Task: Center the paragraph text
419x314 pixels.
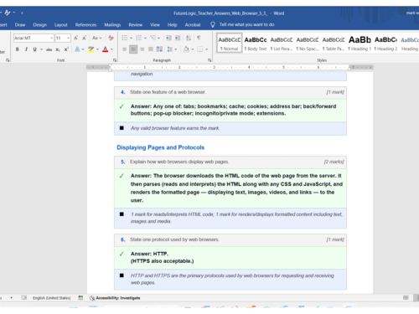Action: point(133,49)
